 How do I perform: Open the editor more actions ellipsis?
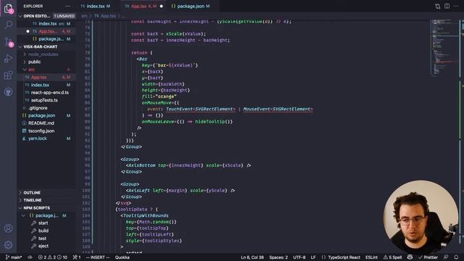coord(456,7)
